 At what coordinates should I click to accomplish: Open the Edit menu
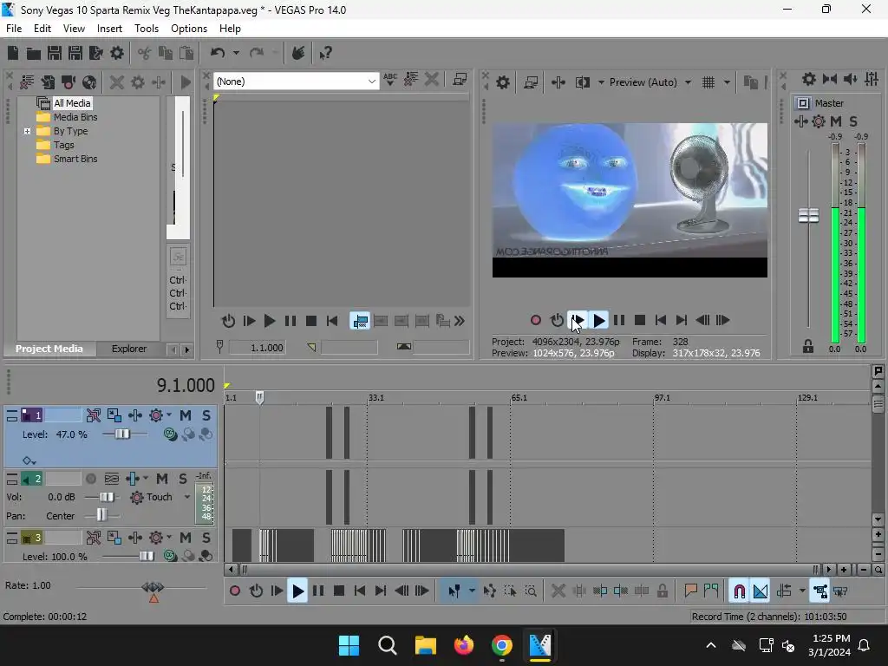[42, 29]
